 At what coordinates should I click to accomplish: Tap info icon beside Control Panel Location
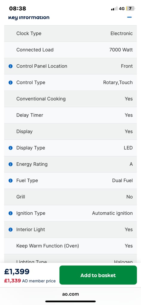point(10,66)
